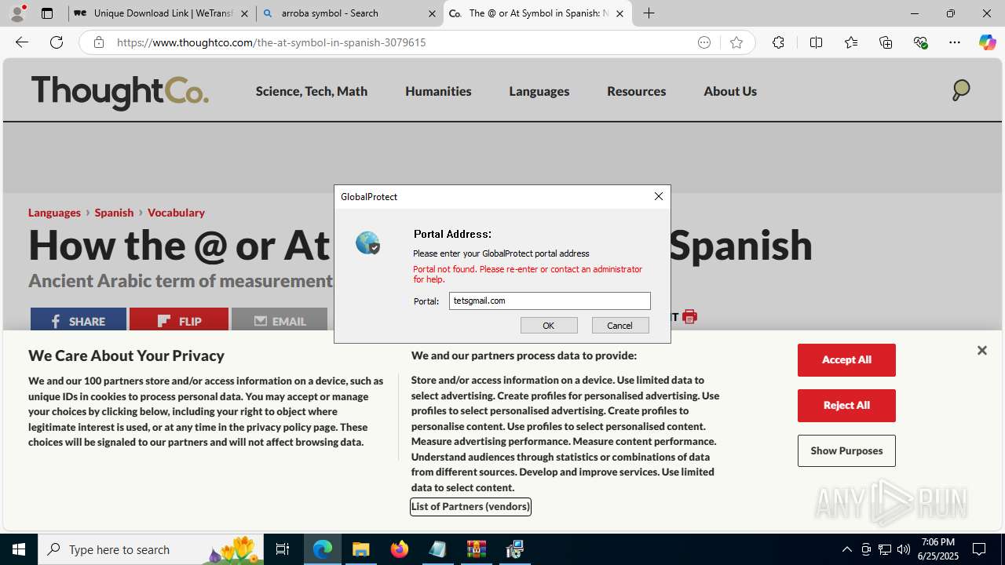
Task: Go back using the browser back arrow
Action: click(x=22, y=42)
